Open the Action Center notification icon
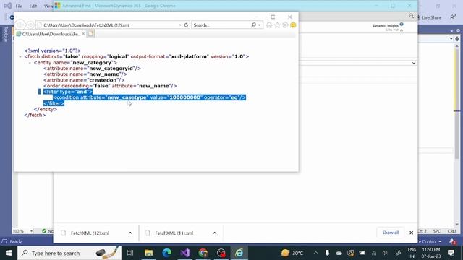 pyautogui.click(x=451, y=253)
